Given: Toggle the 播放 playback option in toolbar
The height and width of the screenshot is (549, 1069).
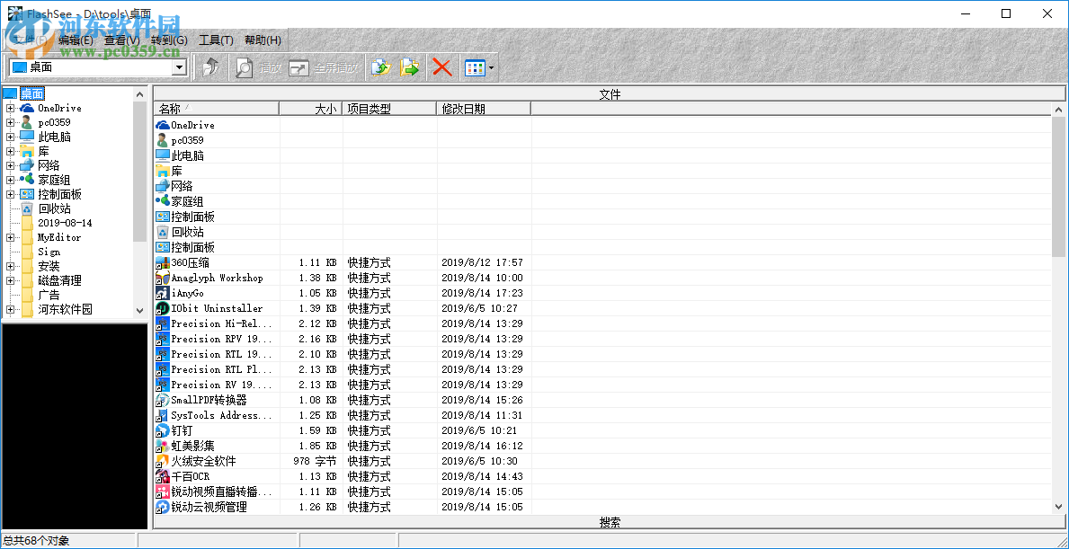Looking at the screenshot, I should (x=266, y=66).
